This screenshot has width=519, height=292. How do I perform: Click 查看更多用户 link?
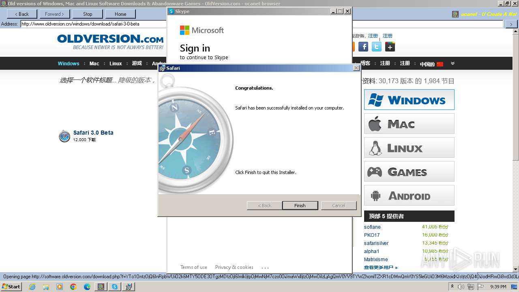point(381,268)
